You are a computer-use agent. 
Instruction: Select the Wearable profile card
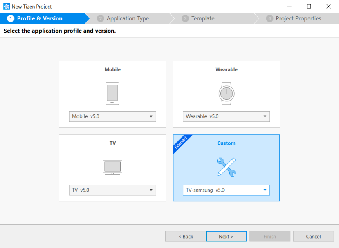226,69
